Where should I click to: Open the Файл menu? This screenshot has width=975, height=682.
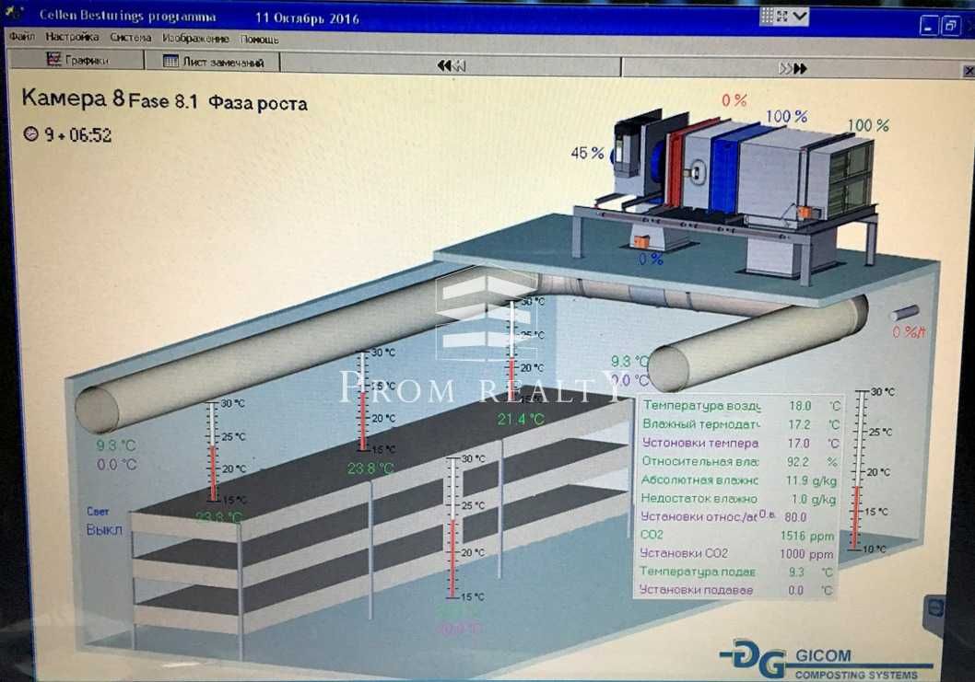coord(22,37)
